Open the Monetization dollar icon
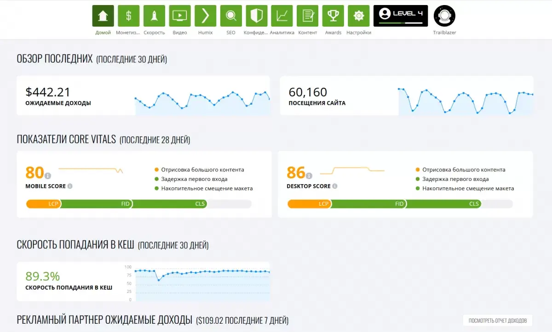This screenshot has height=332, width=552. 128,16
